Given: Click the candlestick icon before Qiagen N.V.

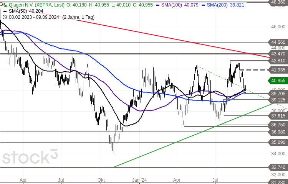Looking at the screenshot, I should click(4, 5).
